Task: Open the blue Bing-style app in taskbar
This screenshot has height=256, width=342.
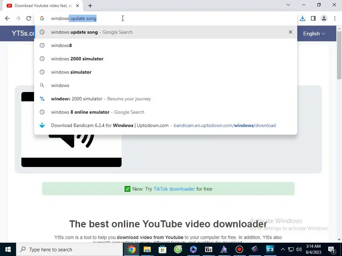Action: (x=193, y=249)
